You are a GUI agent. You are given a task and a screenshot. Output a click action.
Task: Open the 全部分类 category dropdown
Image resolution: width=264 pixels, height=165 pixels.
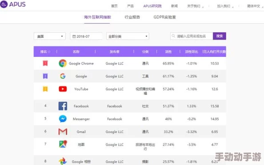[128, 36]
